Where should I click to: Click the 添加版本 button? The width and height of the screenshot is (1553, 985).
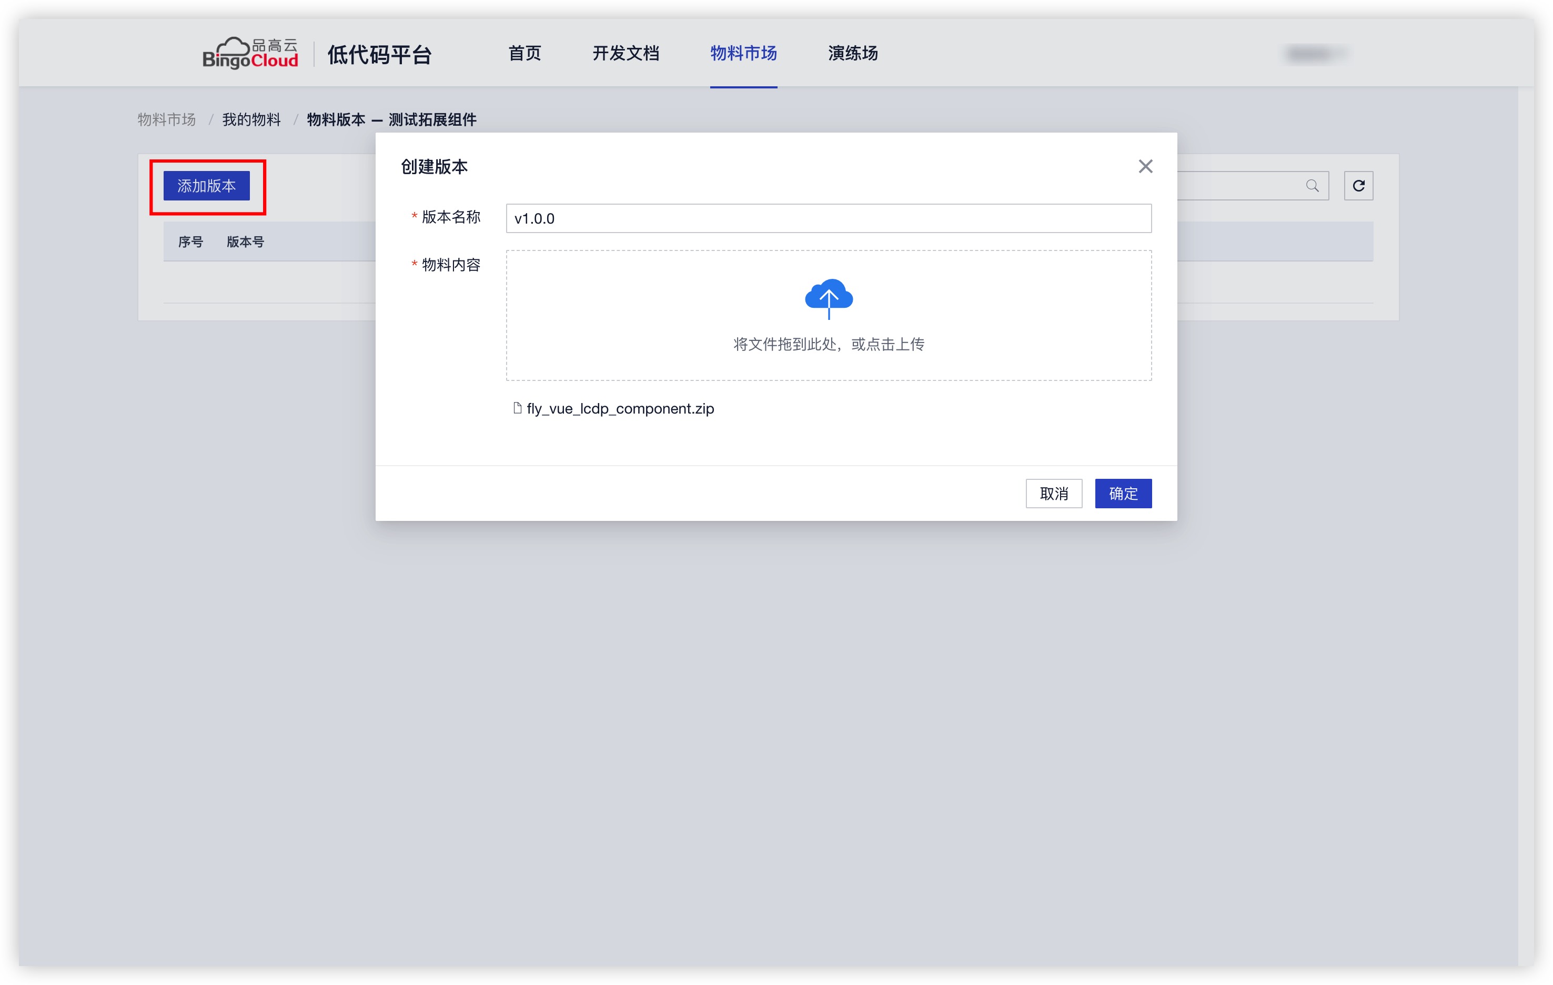point(206,186)
